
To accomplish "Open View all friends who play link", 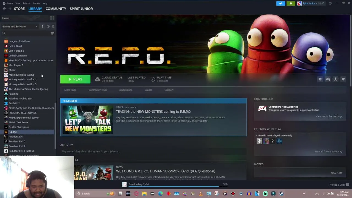I will [328, 152].
